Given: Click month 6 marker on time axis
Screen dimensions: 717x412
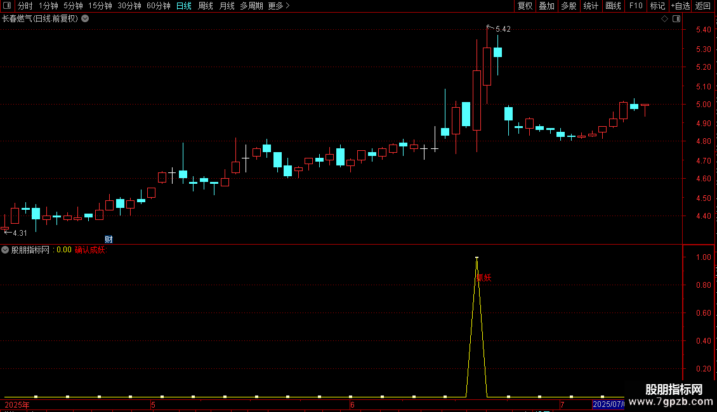Looking at the screenshot, I should [352, 405].
